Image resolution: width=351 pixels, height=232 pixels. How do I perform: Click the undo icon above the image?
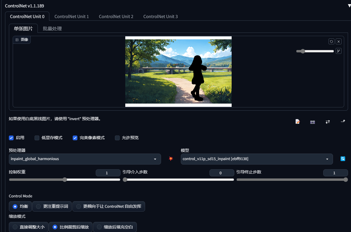point(331,41)
